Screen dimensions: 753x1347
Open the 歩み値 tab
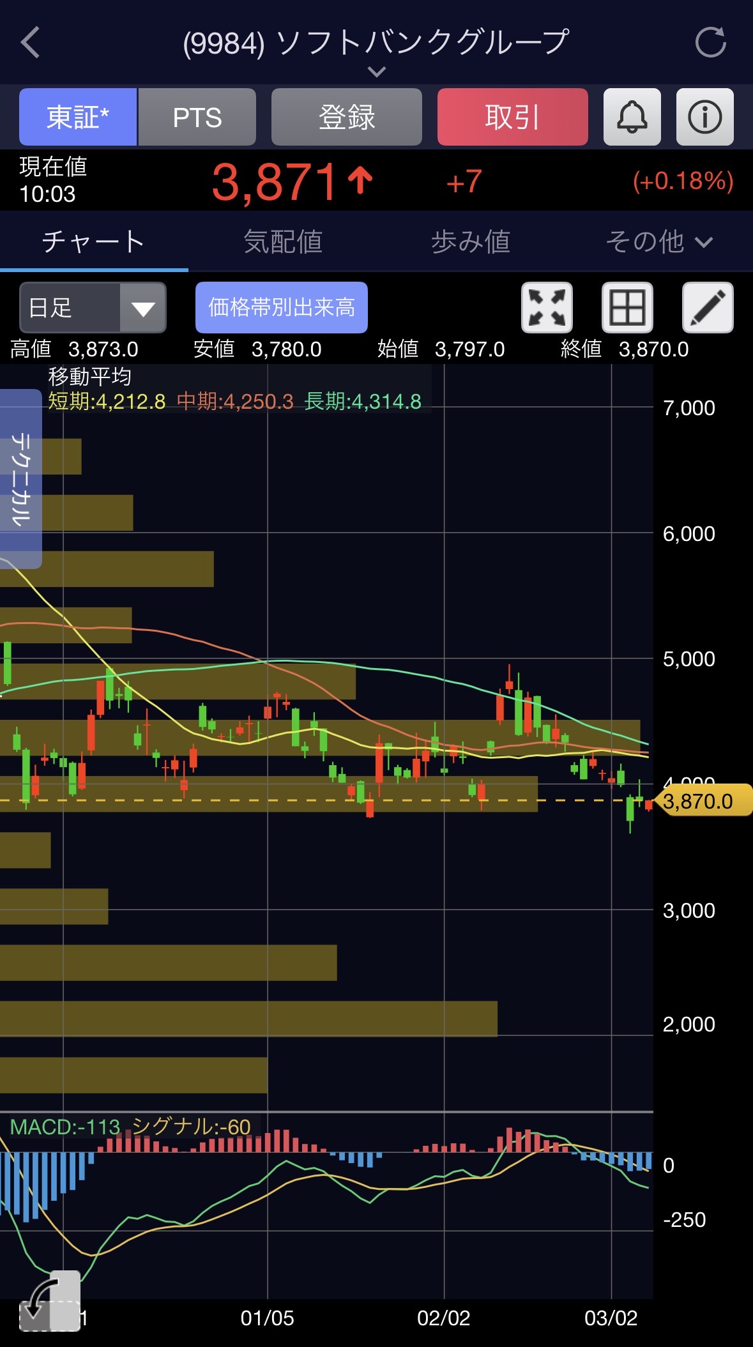click(x=471, y=242)
